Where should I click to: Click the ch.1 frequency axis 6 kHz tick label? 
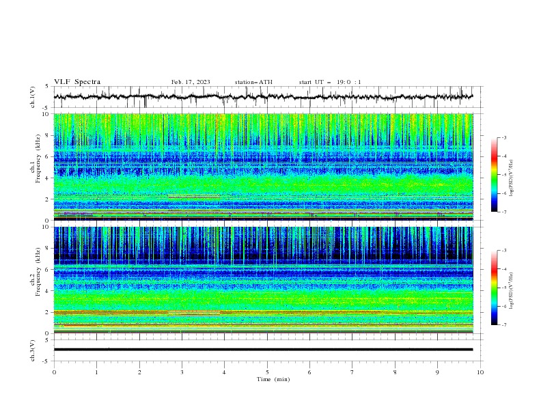pos(48,156)
